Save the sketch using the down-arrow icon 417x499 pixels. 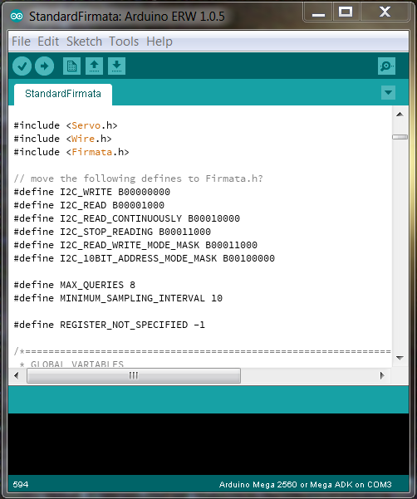point(116,66)
